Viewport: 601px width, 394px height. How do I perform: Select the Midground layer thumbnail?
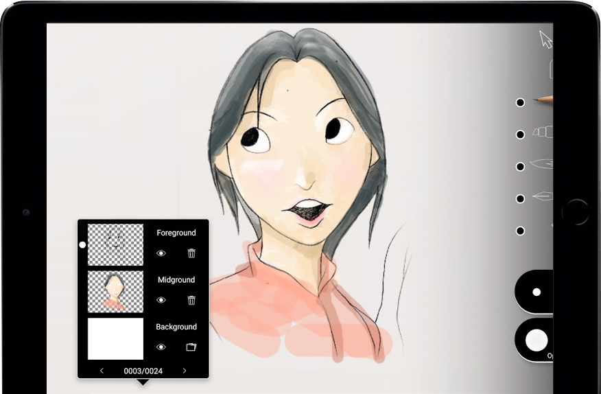[115, 292]
